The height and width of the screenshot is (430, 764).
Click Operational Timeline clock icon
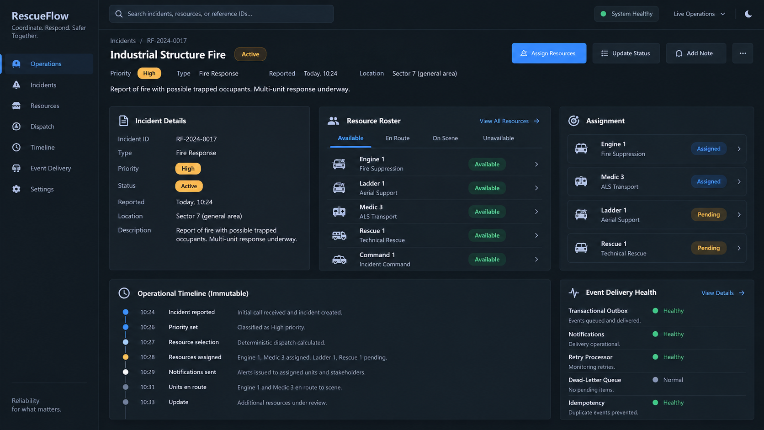(124, 293)
